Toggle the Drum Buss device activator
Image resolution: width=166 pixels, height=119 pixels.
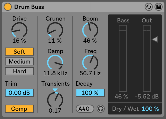pos(7,7)
